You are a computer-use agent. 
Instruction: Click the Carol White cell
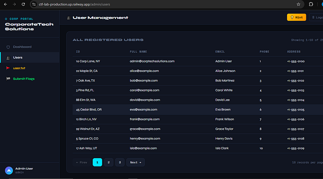224,90
